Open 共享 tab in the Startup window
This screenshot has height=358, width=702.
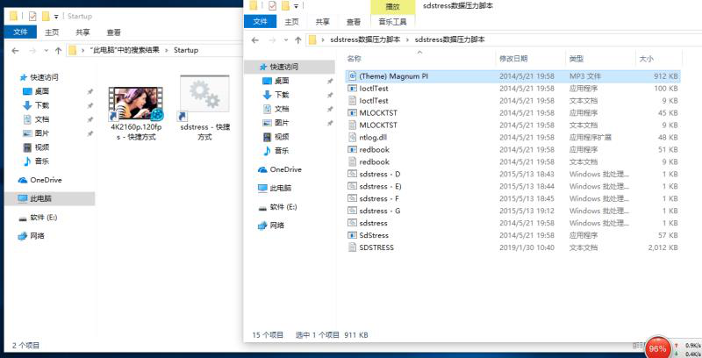coord(82,32)
